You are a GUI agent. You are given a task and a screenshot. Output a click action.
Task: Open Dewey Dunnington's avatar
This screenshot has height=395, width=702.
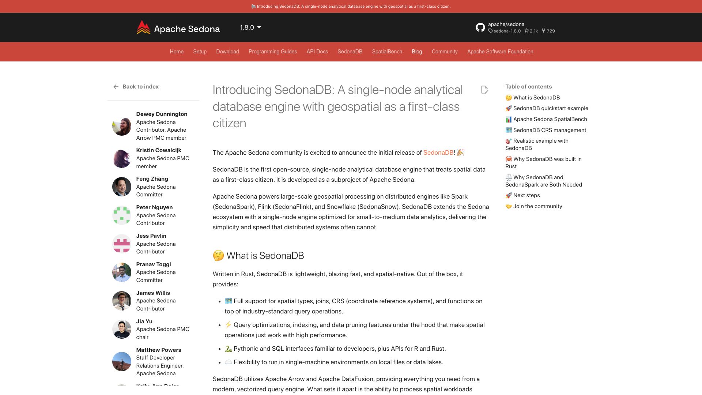click(122, 126)
